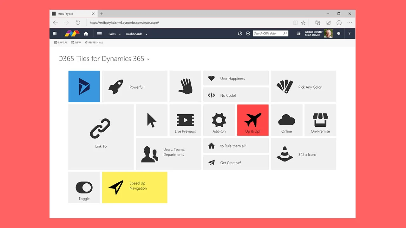Viewport: 406px width, 228px height.
Task: Reload the page with refresh icon
Action: click(78, 23)
